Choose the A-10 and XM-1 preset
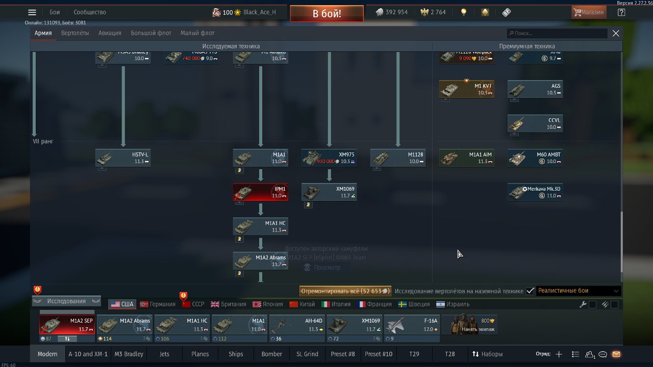The width and height of the screenshot is (653, 367). pos(88,354)
